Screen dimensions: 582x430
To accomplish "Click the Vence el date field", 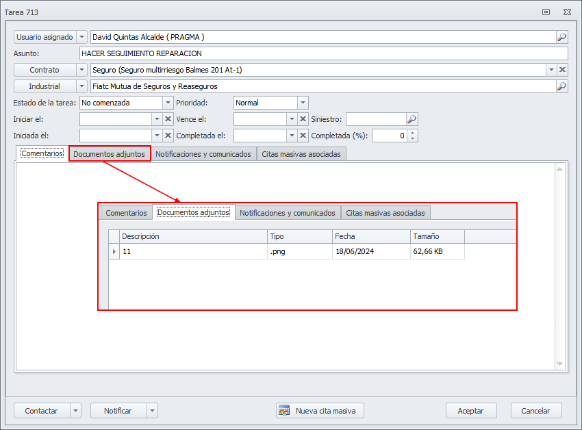I will tap(260, 119).
